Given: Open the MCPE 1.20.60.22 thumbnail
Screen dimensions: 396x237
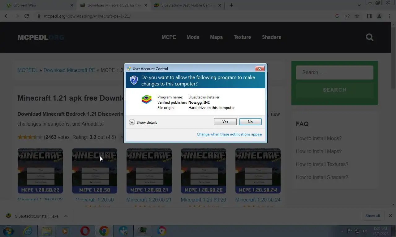Looking at the screenshot, I should click(40, 171).
